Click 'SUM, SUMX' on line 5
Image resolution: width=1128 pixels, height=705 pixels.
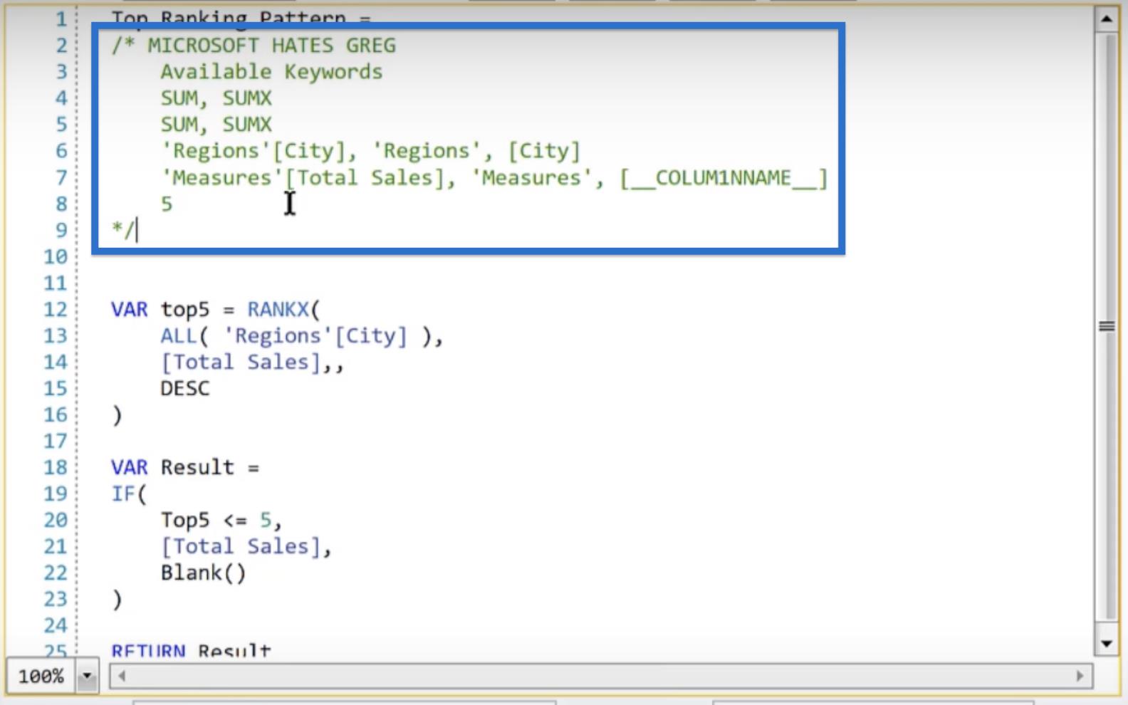(x=216, y=125)
